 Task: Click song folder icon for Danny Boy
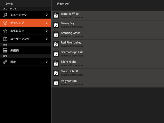[56, 25]
